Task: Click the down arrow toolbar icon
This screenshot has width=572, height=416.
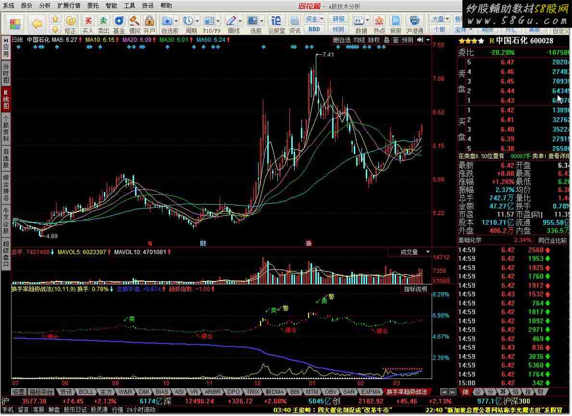Action: tap(55, 29)
